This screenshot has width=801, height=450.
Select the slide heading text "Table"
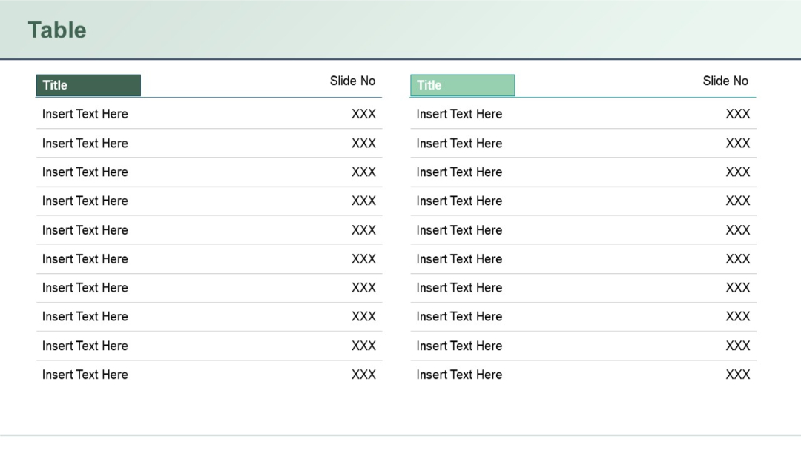(x=57, y=30)
